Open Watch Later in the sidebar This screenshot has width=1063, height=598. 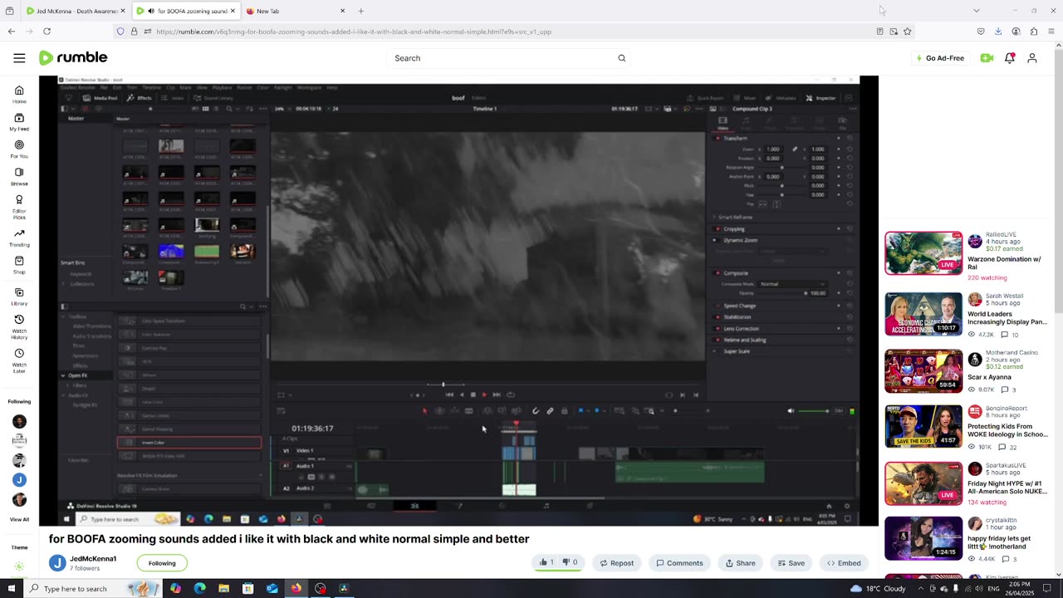(19, 360)
